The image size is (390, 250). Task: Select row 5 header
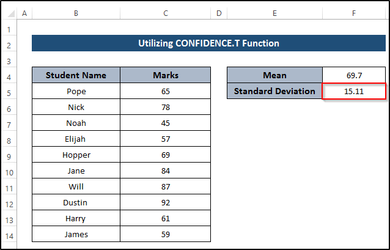9,92
